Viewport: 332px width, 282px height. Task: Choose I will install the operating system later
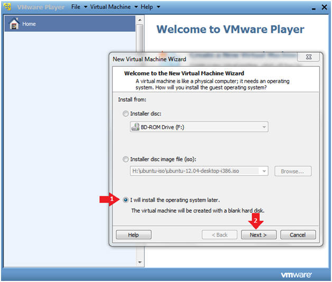point(126,200)
